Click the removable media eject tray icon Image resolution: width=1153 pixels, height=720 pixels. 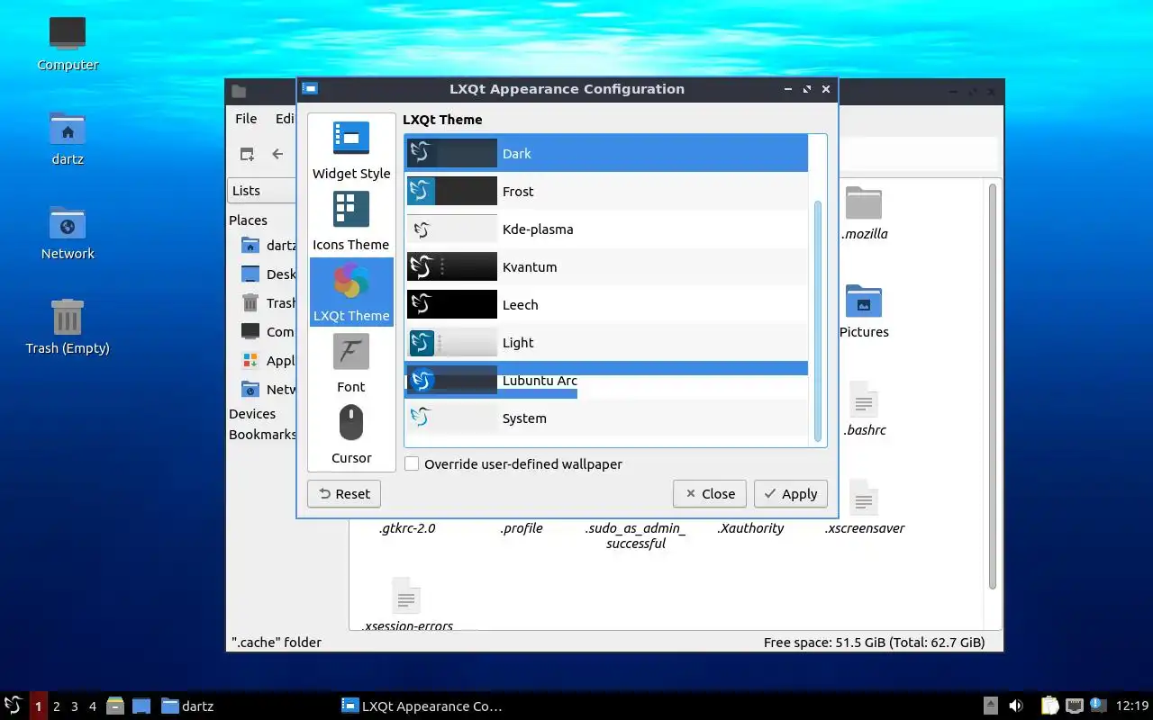(x=990, y=706)
